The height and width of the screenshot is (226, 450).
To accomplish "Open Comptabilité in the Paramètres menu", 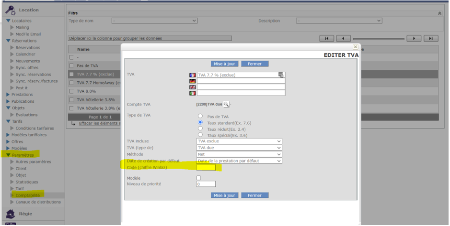I will tap(28, 195).
